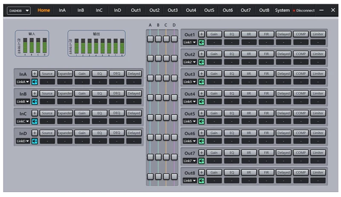This screenshot has height=197, width=341.
Task: Click the plus icon beside Out7
Action: pos(201,153)
